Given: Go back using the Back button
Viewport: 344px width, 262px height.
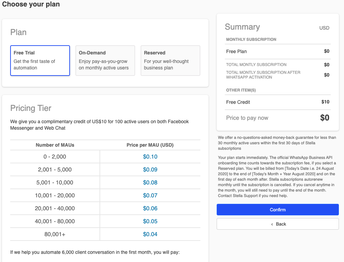Looking at the screenshot, I should click(278, 224).
